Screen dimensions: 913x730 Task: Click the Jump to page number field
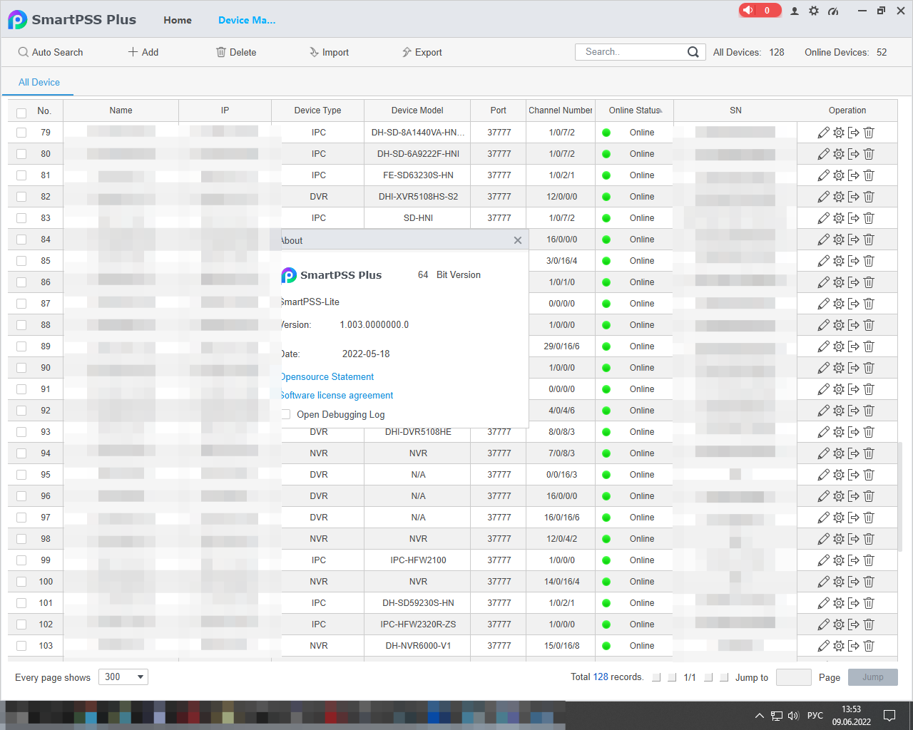[794, 677]
